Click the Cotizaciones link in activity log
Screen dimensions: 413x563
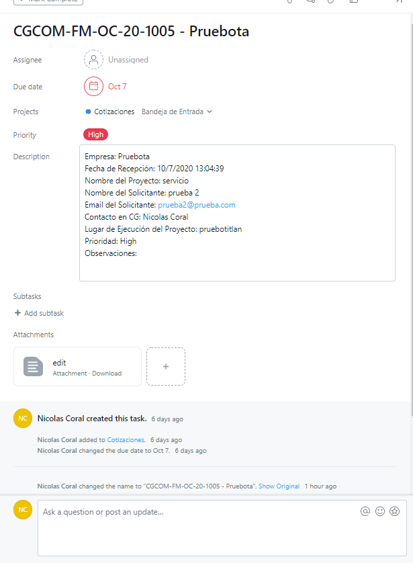(126, 439)
